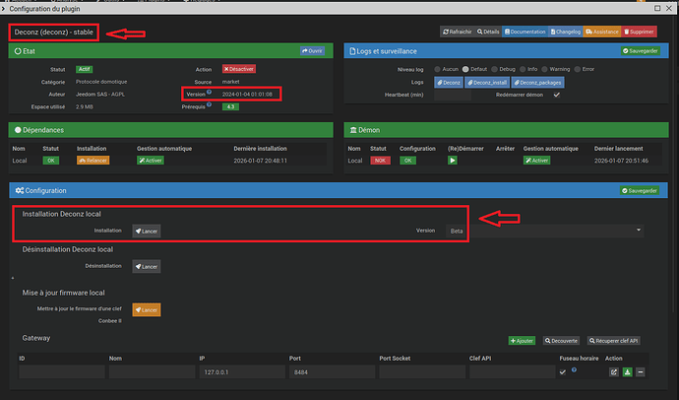The height and width of the screenshot is (400, 679).
Task: Open the Documentation link
Action: click(x=525, y=32)
